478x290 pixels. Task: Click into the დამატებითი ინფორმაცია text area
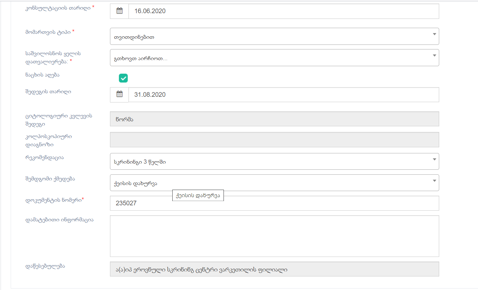coord(274,236)
